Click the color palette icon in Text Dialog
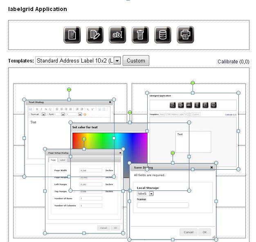 point(85,114)
